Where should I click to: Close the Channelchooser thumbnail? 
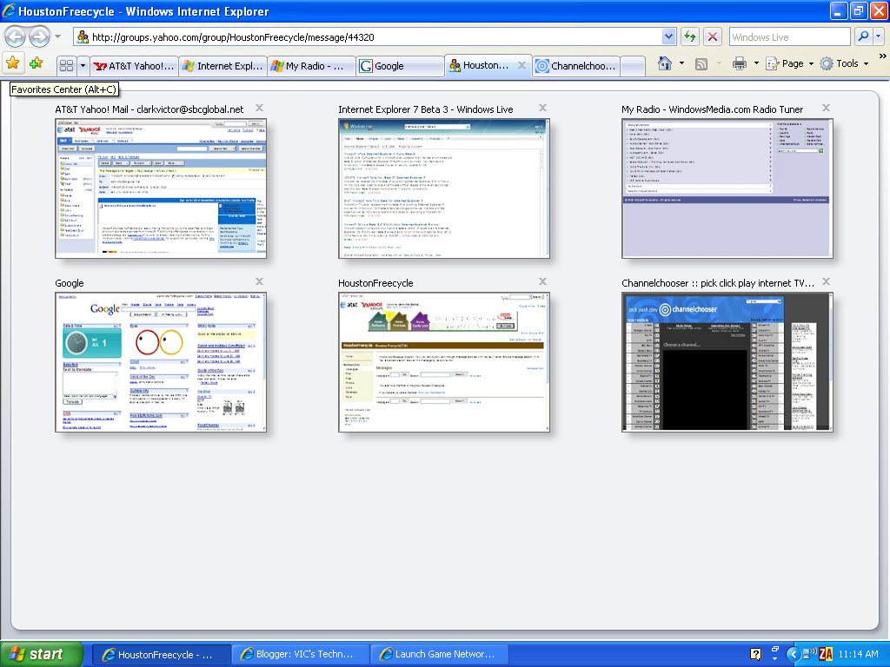826,281
